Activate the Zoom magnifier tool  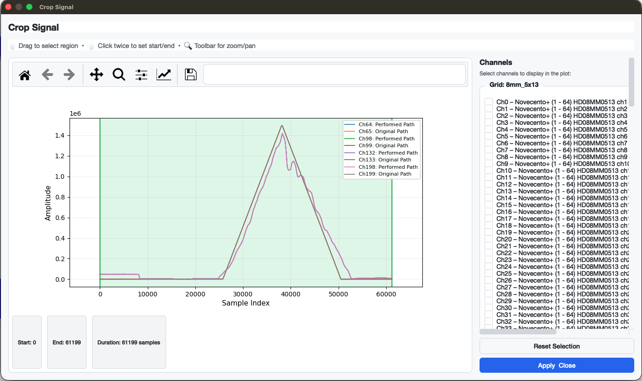tap(119, 75)
